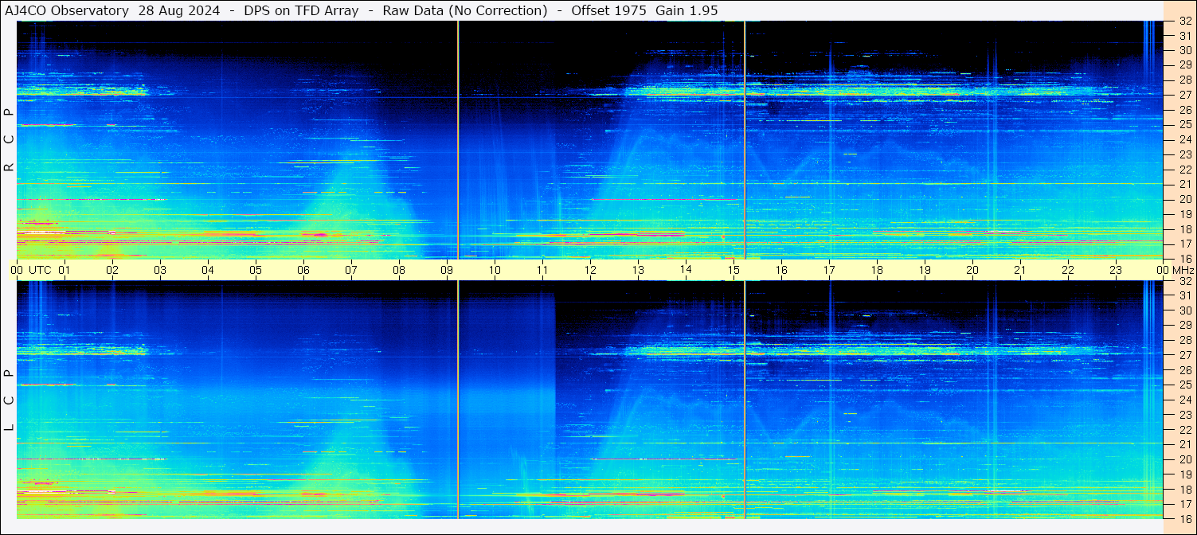Click frequency label "19" on RCP panel scale
The width and height of the screenshot is (1197, 535).
tap(1184, 213)
